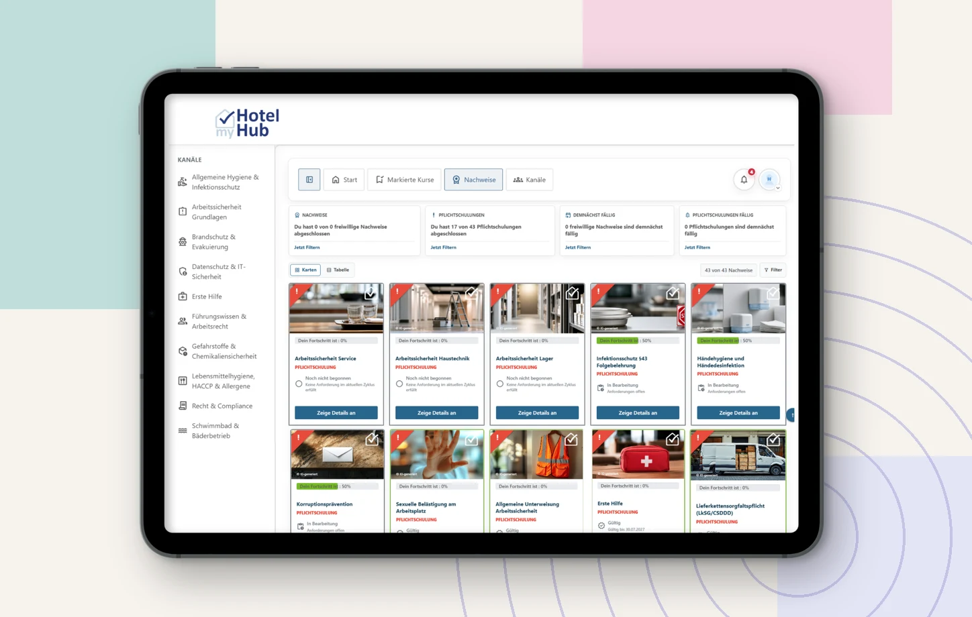Screen dimensions: 972x617
Task: Click the Korruptionsprävention card title
Action: 324,504
